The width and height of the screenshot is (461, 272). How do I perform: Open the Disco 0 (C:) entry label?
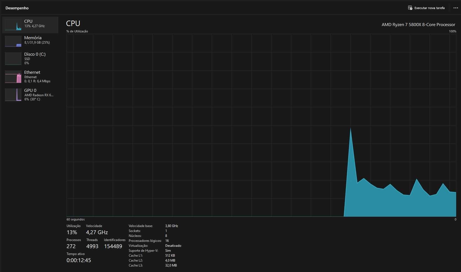[35, 54]
